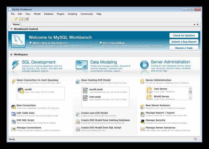Click the Manage Security icon
The image size is (209, 149).
pos(142,122)
